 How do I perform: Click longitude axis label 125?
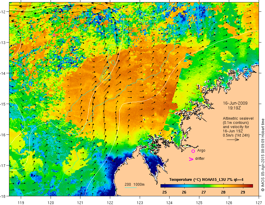[x=199, y=203]
